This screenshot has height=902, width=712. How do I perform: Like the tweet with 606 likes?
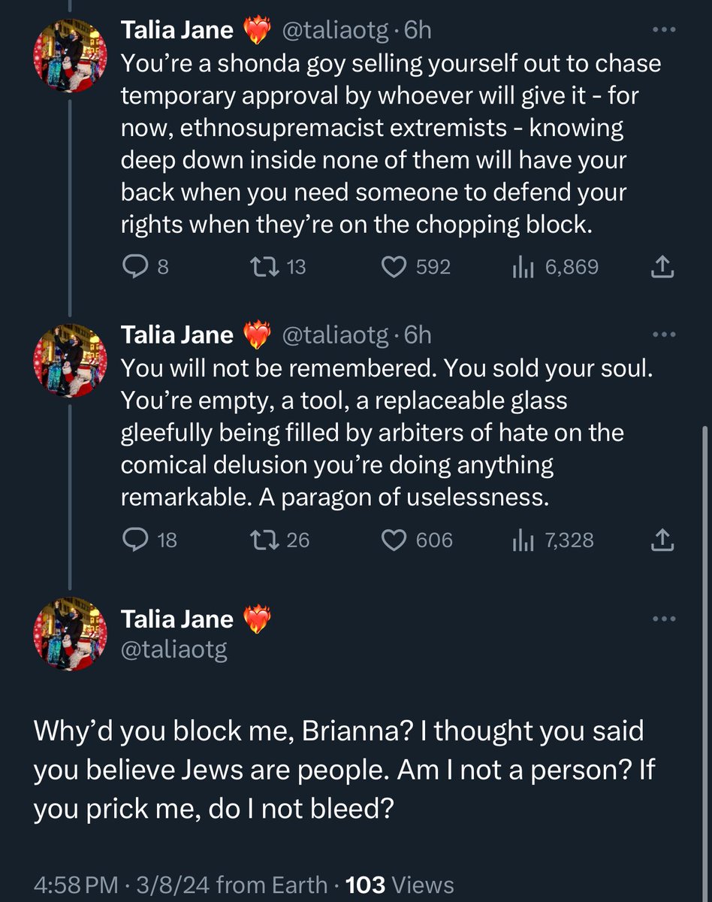[418, 540]
